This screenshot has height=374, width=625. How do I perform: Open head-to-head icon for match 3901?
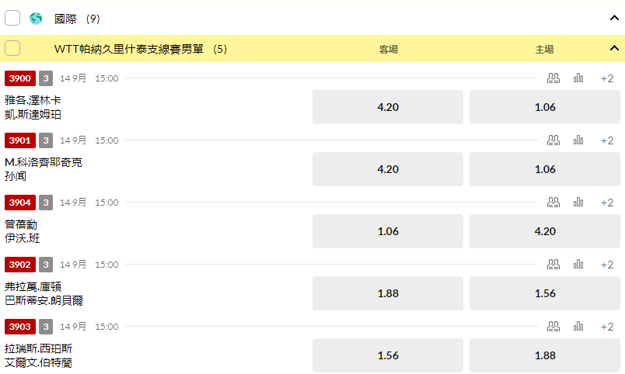click(x=553, y=140)
